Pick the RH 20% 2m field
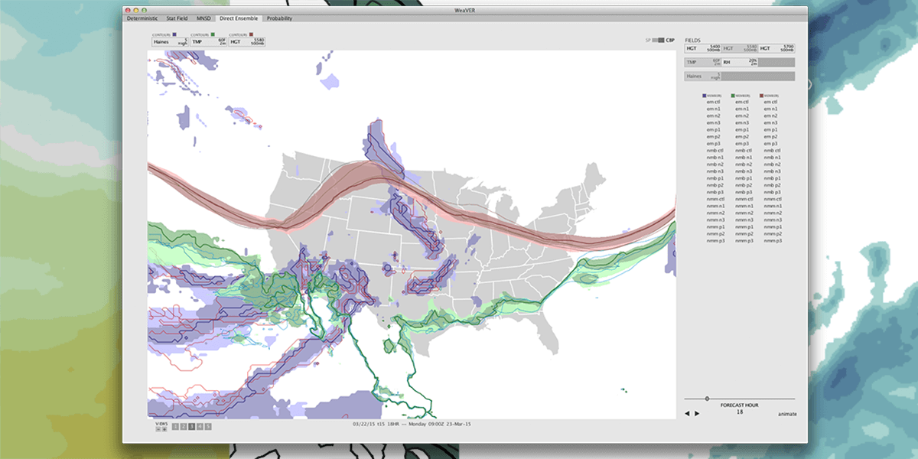The image size is (918, 459). pos(740,62)
